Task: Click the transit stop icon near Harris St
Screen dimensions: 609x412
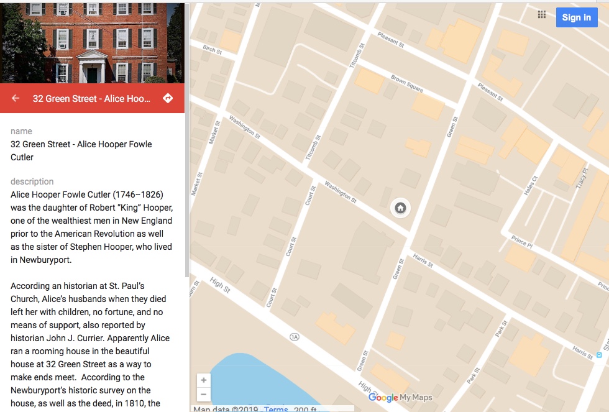Action: coord(599,355)
